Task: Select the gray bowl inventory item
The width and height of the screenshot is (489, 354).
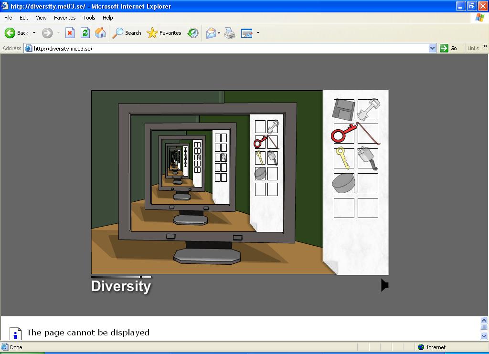Action: click(x=344, y=183)
